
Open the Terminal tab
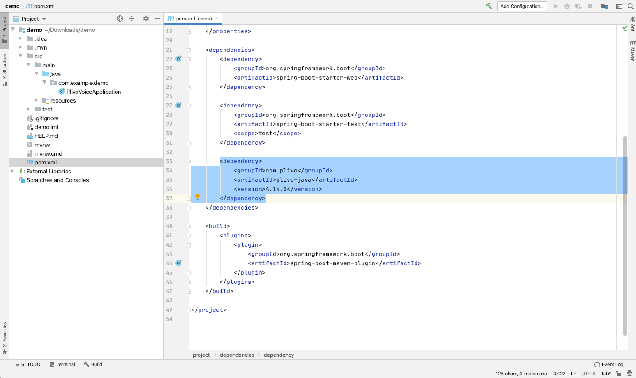tap(62, 364)
